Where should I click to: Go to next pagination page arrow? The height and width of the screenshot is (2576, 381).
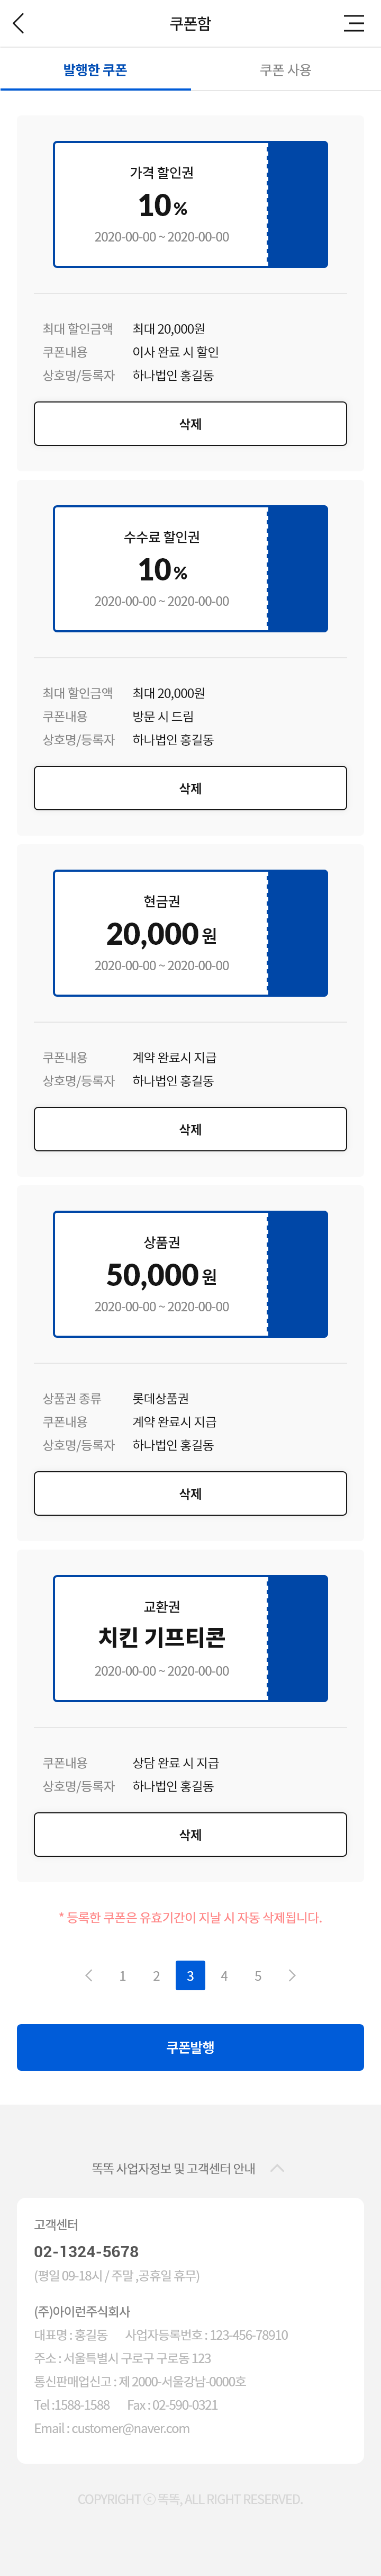pos(292,1975)
